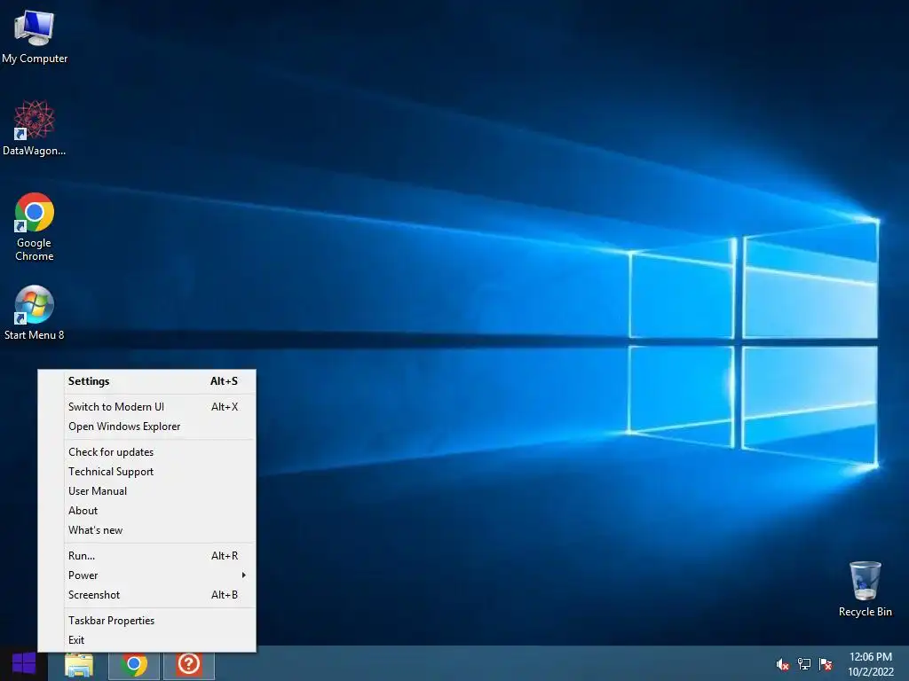Select the Google Chrome desktop shortcut
The width and height of the screenshot is (909, 681).
coord(35,226)
